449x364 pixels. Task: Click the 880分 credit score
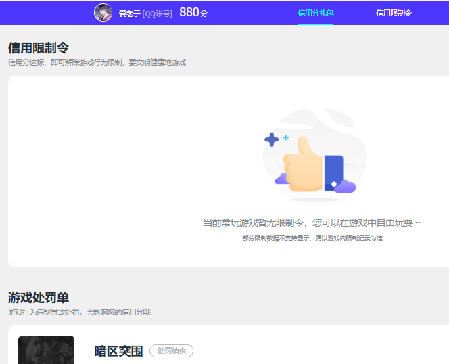click(193, 13)
